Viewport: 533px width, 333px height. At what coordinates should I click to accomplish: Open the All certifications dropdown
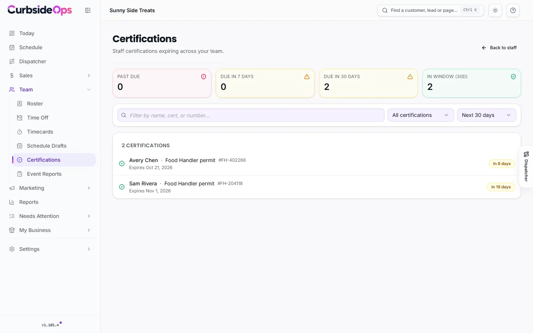pyautogui.click(x=420, y=115)
